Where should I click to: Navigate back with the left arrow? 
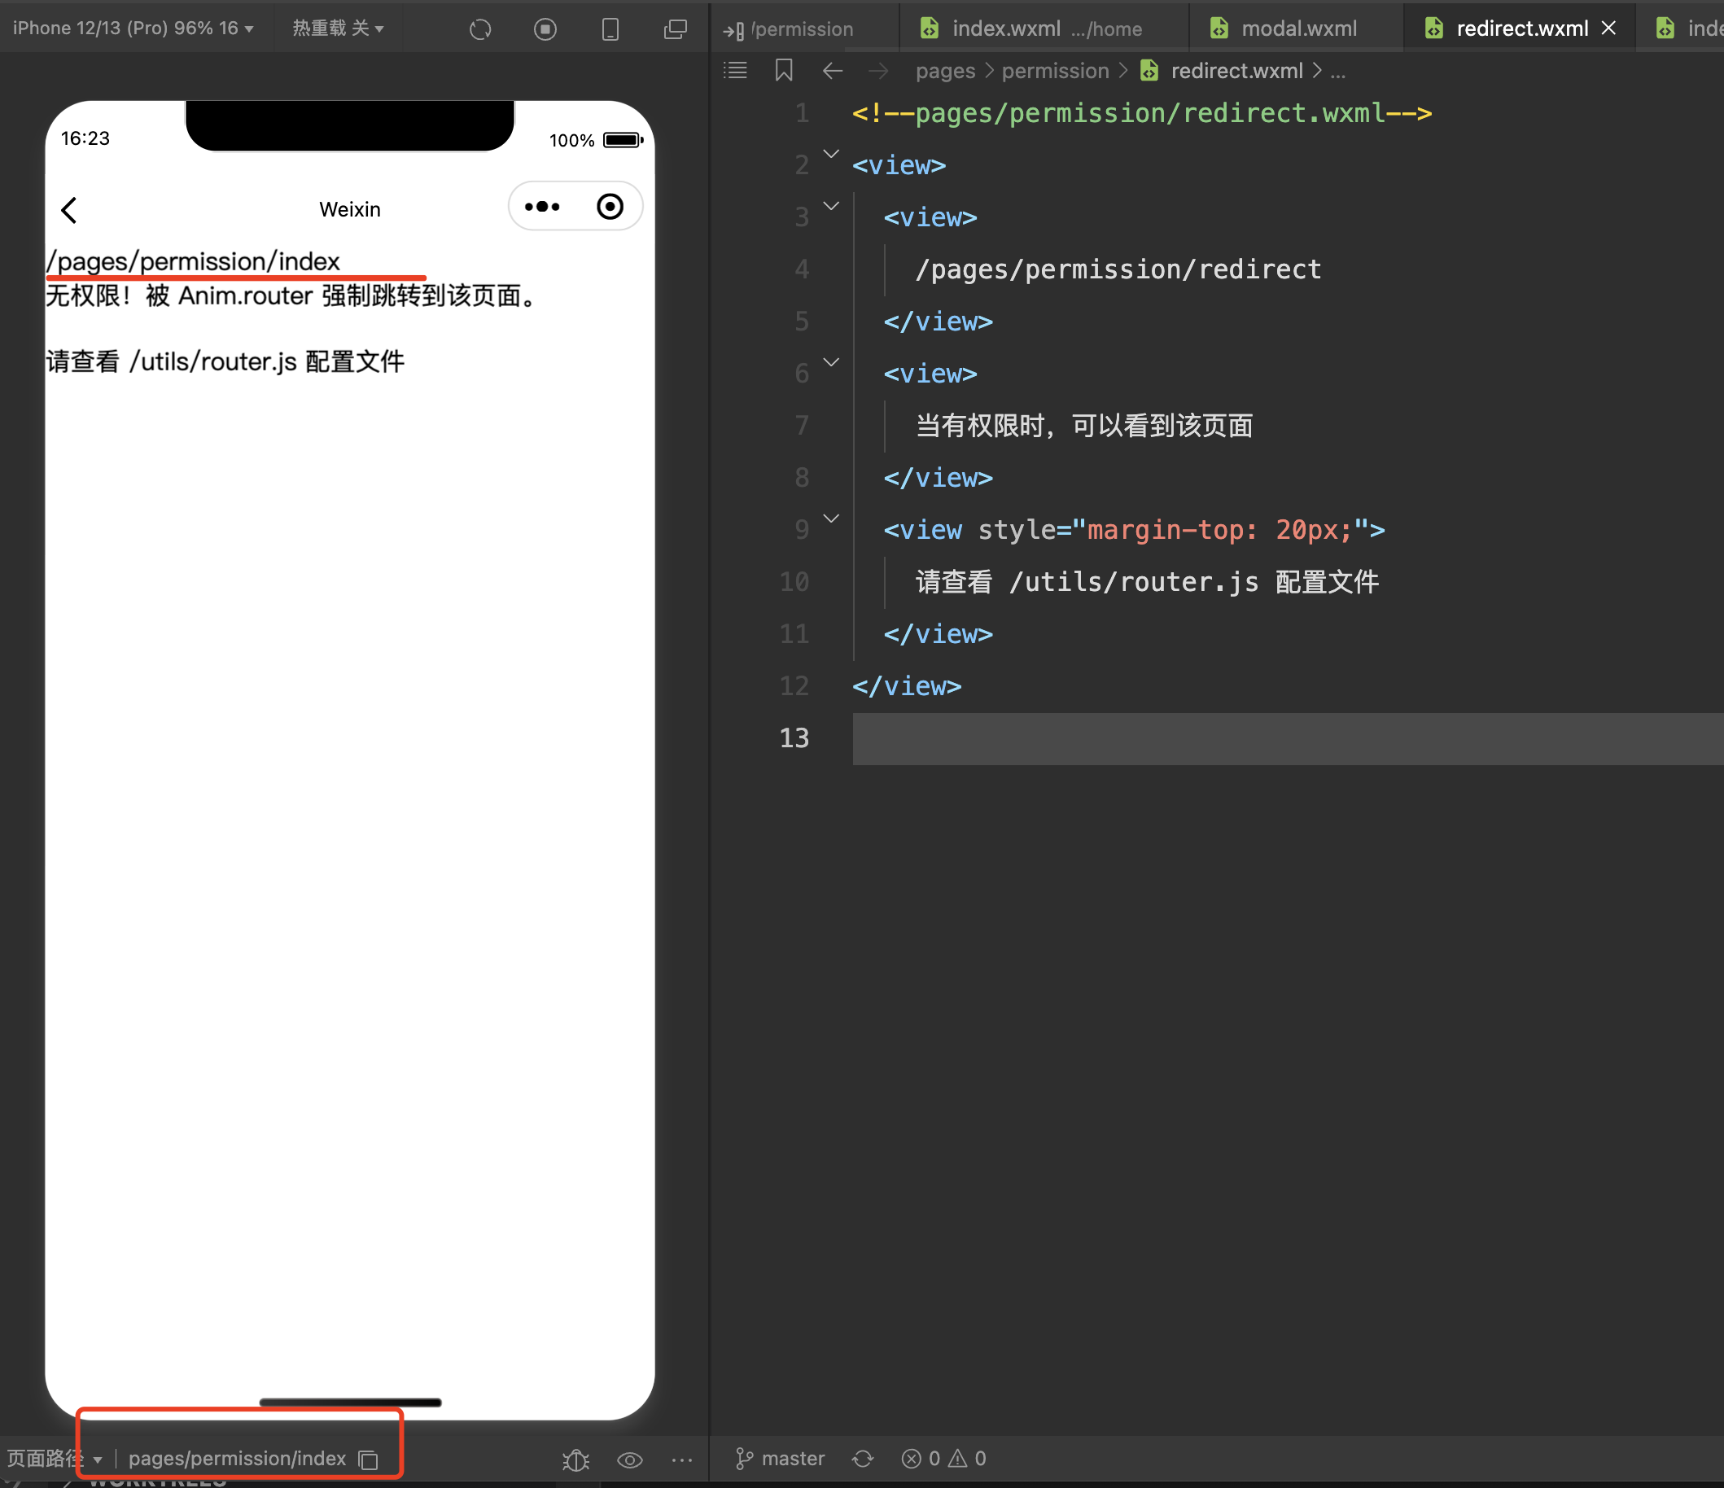[832, 71]
